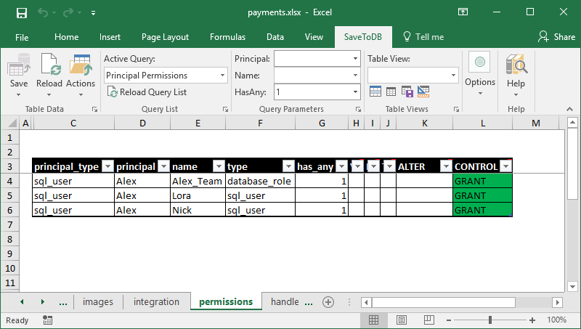
Task: Select column F header
Action: (260, 123)
